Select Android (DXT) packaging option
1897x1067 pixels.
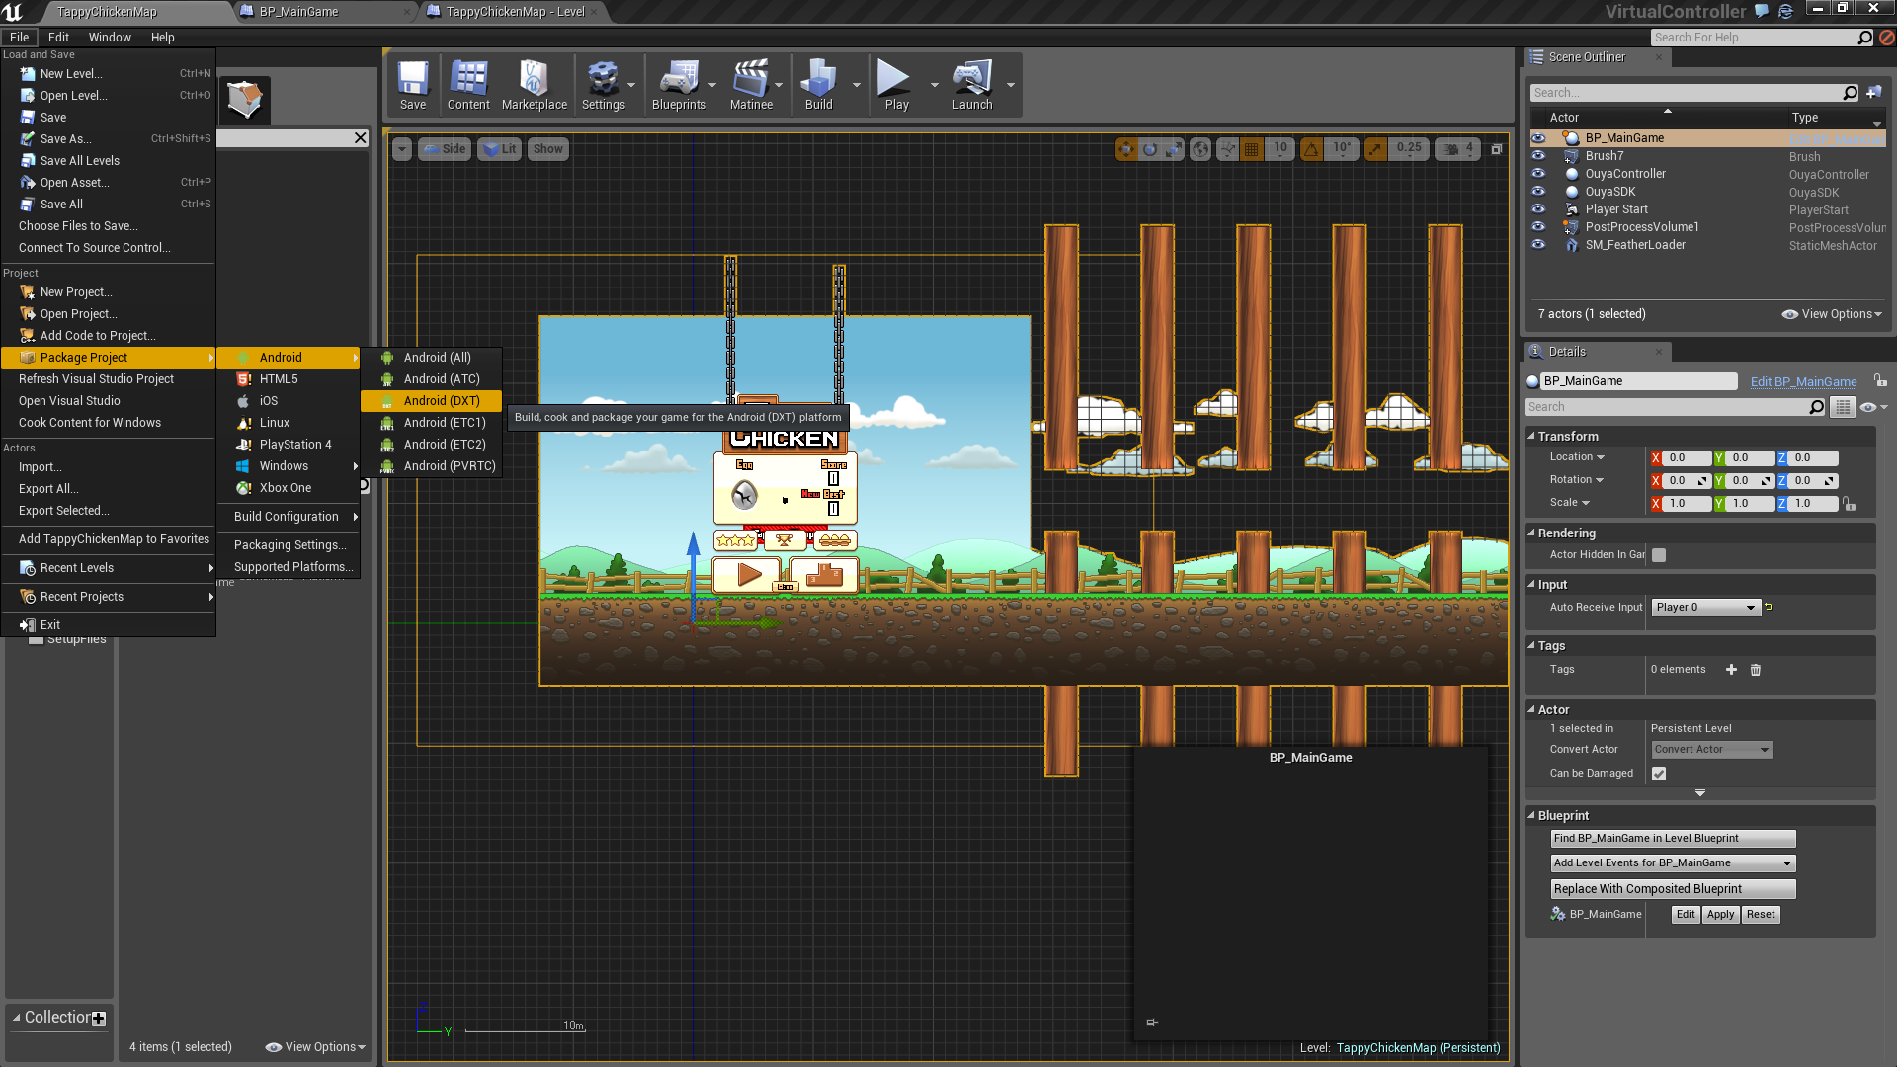pos(442,401)
